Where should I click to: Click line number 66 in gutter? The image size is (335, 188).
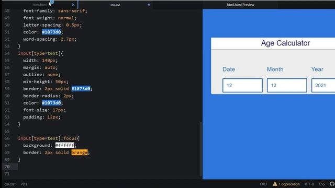tap(7, 138)
